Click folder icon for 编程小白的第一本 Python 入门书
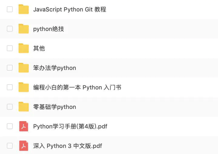This screenshot has width=218, height=154. click(24, 87)
